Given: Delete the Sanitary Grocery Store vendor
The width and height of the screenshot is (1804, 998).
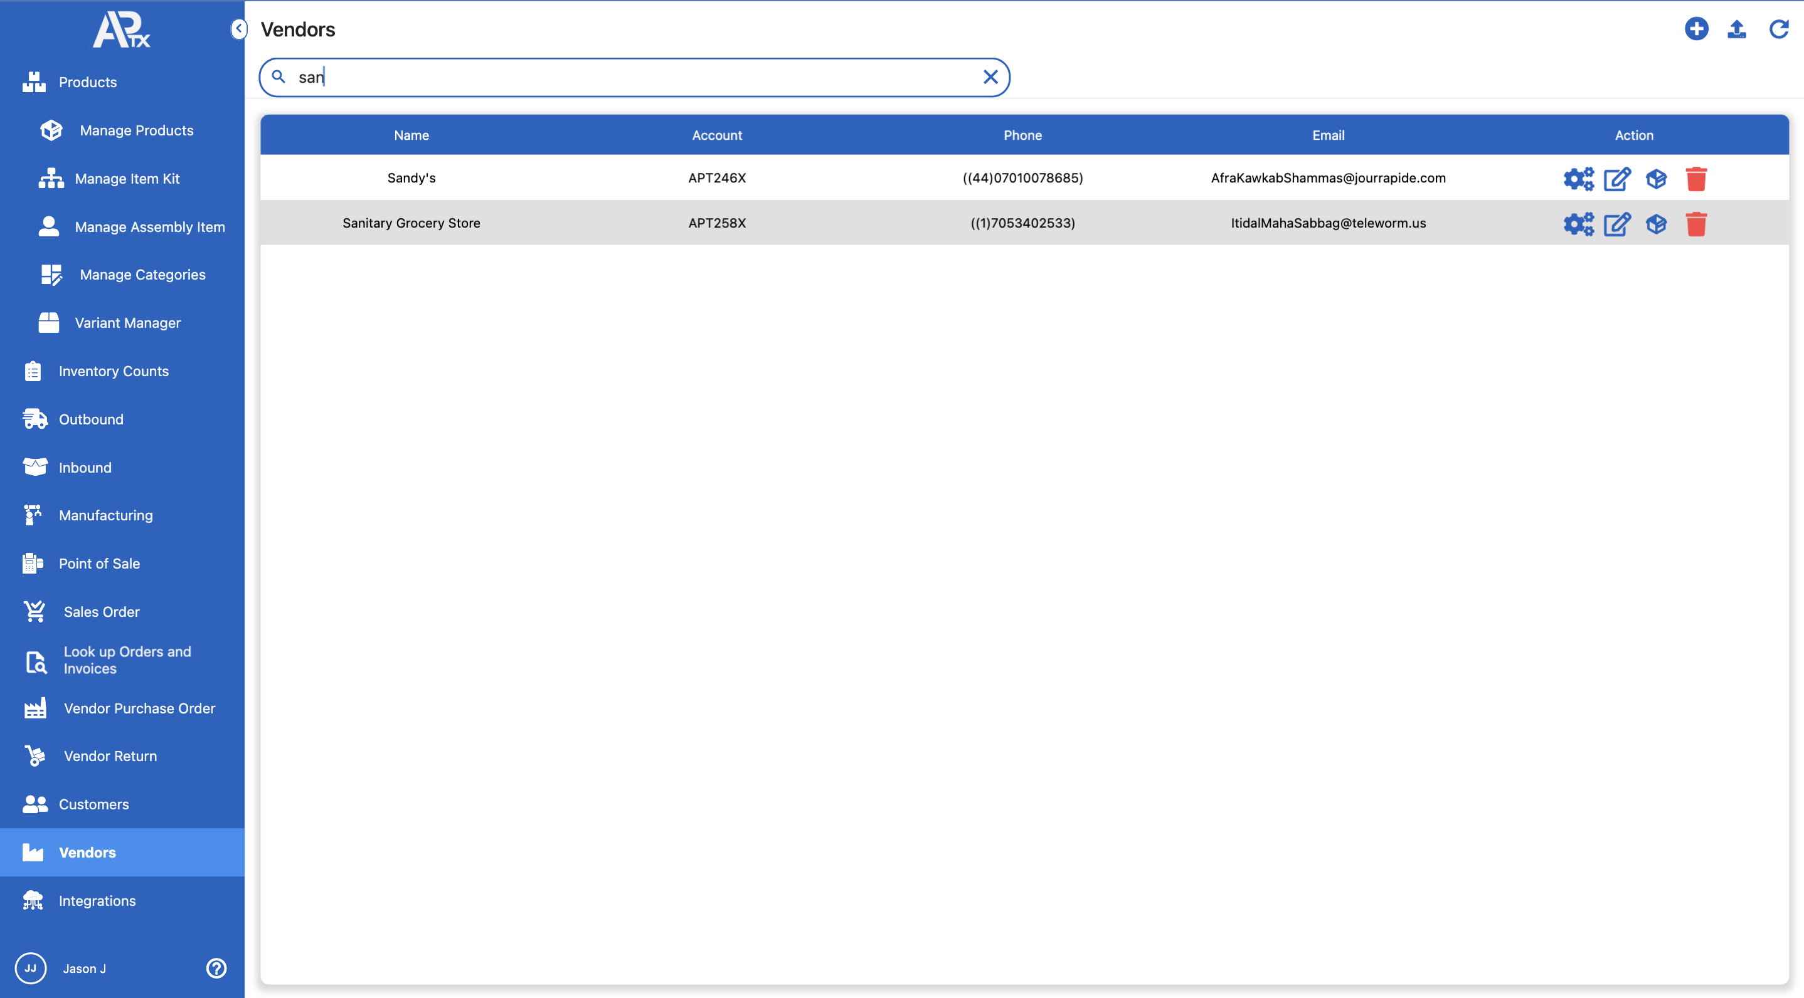Looking at the screenshot, I should tap(1695, 224).
